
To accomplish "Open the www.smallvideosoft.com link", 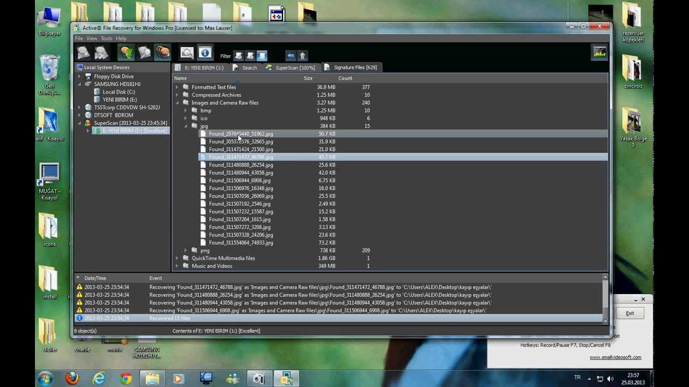I will [615, 357].
